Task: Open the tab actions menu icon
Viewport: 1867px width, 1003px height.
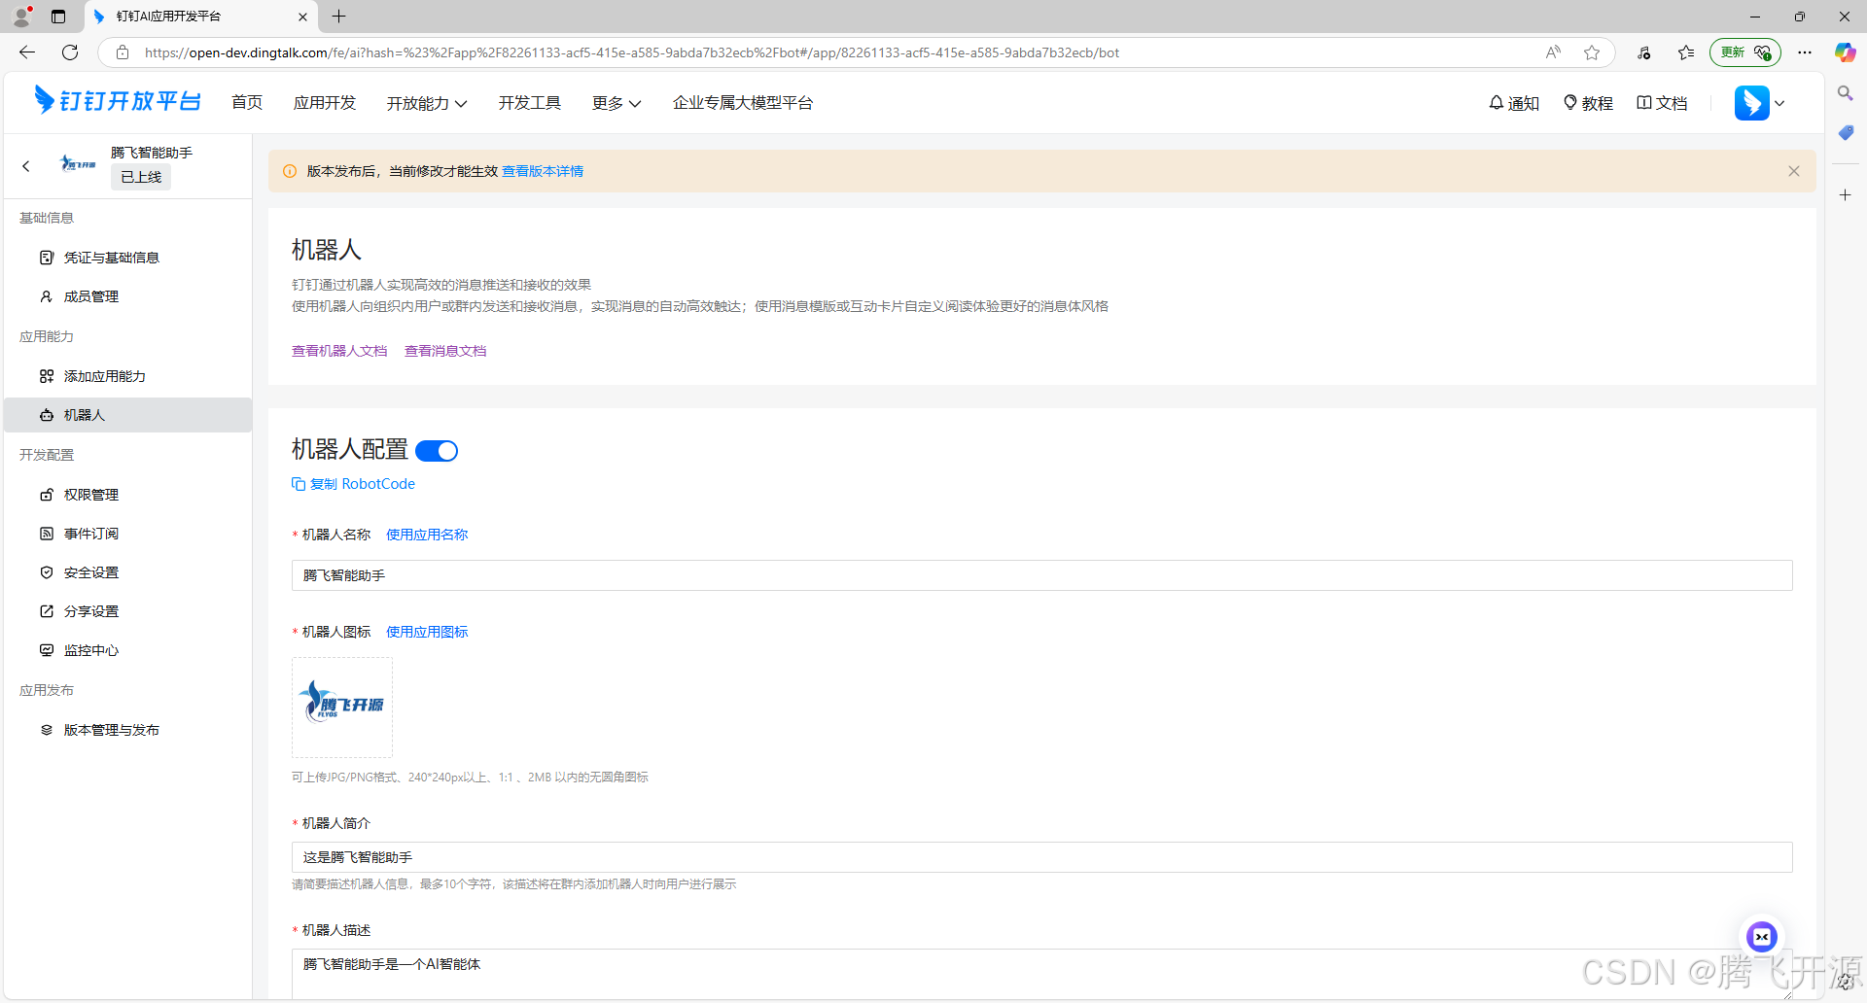Action: pyautogui.click(x=58, y=17)
